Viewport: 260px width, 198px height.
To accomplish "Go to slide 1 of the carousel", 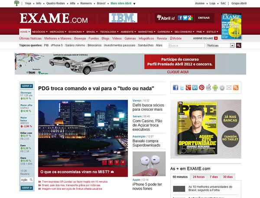I will 104,163.
